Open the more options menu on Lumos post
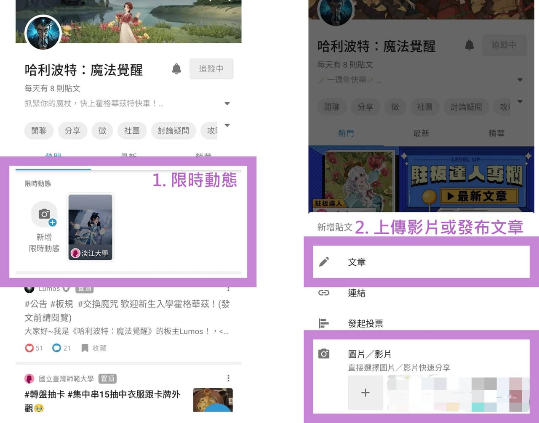This screenshot has width=539, height=423. point(228,288)
